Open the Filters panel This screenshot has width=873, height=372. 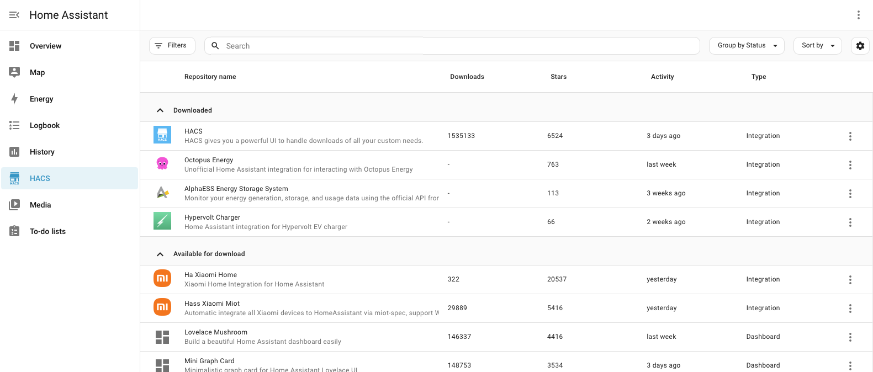point(172,46)
